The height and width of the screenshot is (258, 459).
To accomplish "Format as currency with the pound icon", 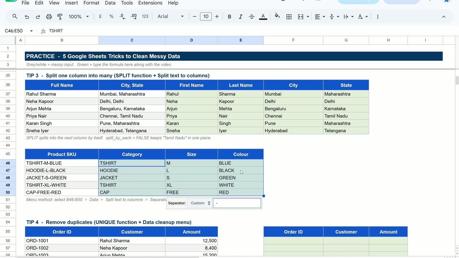I will [x=100, y=17].
